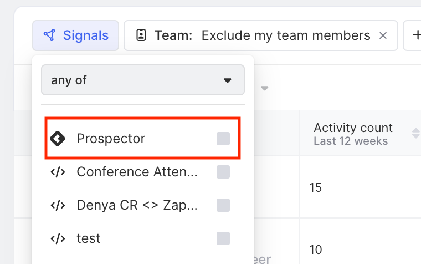Click small gray dropdown caret behind panel
This screenshot has width=421, height=264.
pyautogui.click(x=265, y=89)
